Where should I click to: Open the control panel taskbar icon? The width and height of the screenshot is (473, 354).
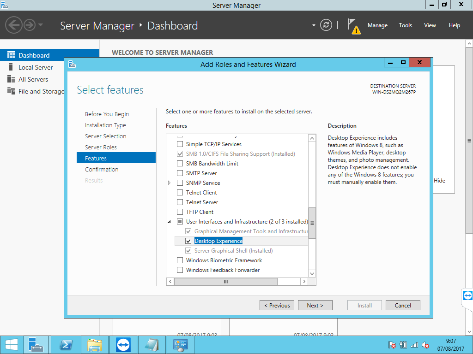(x=180, y=345)
